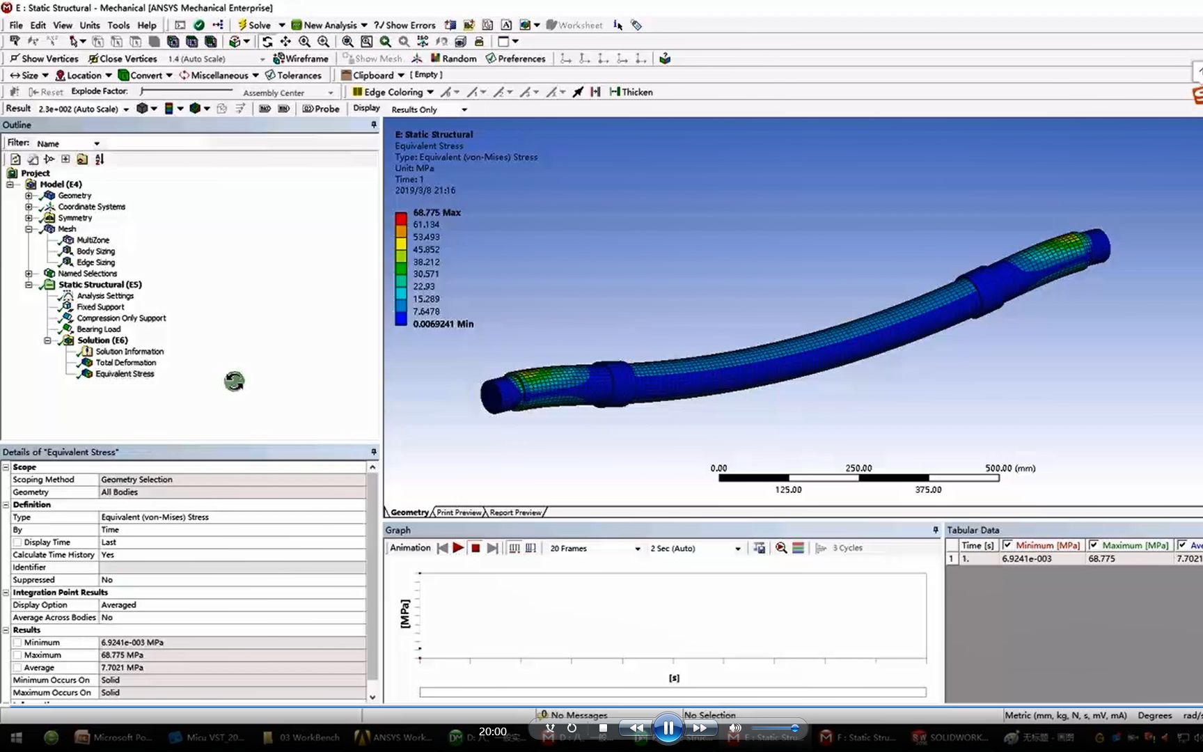Toggle the Maximum result checkbox in Details
The image size is (1203, 752).
[x=17, y=655]
